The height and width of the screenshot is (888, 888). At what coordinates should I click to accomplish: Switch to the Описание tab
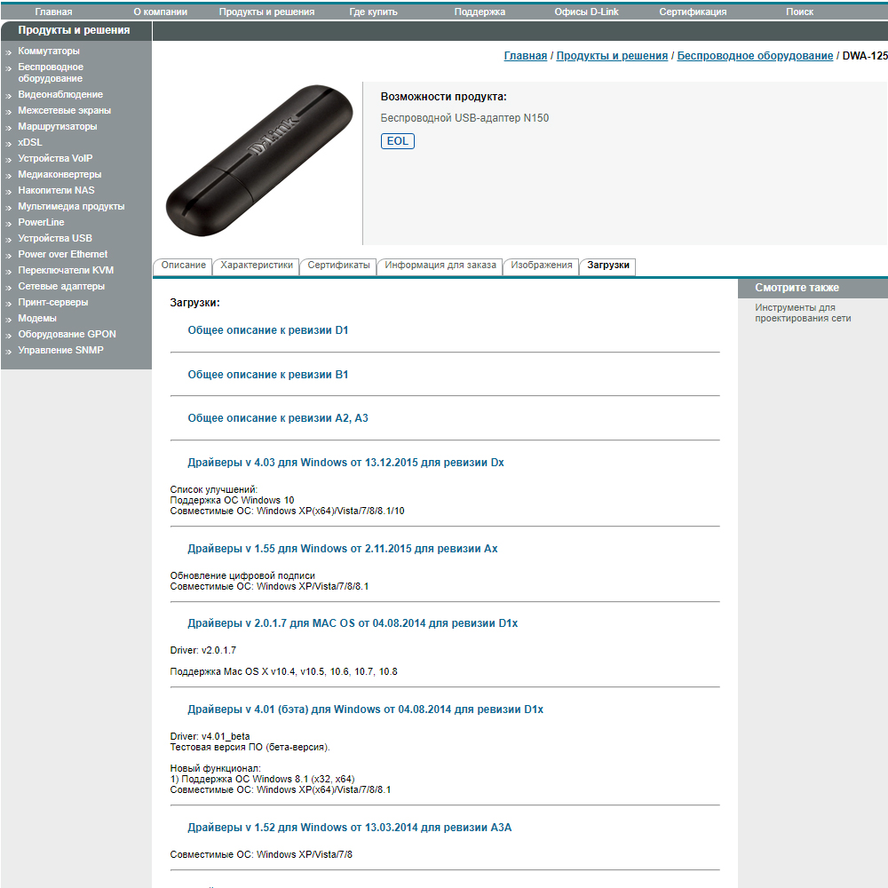pos(183,265)
